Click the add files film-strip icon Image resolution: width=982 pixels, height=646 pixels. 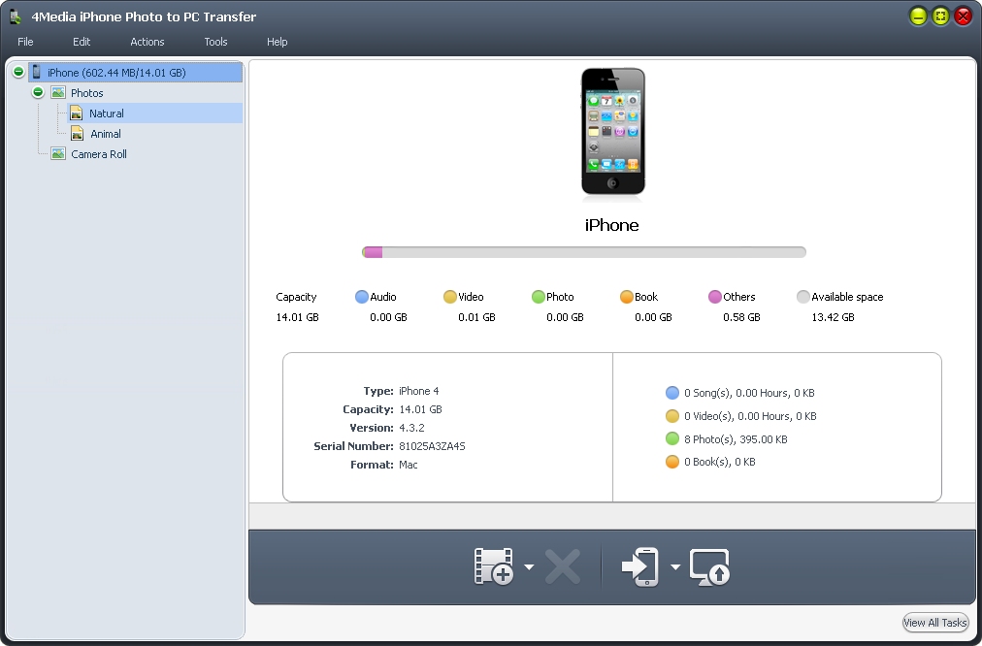tap(494, 566)
